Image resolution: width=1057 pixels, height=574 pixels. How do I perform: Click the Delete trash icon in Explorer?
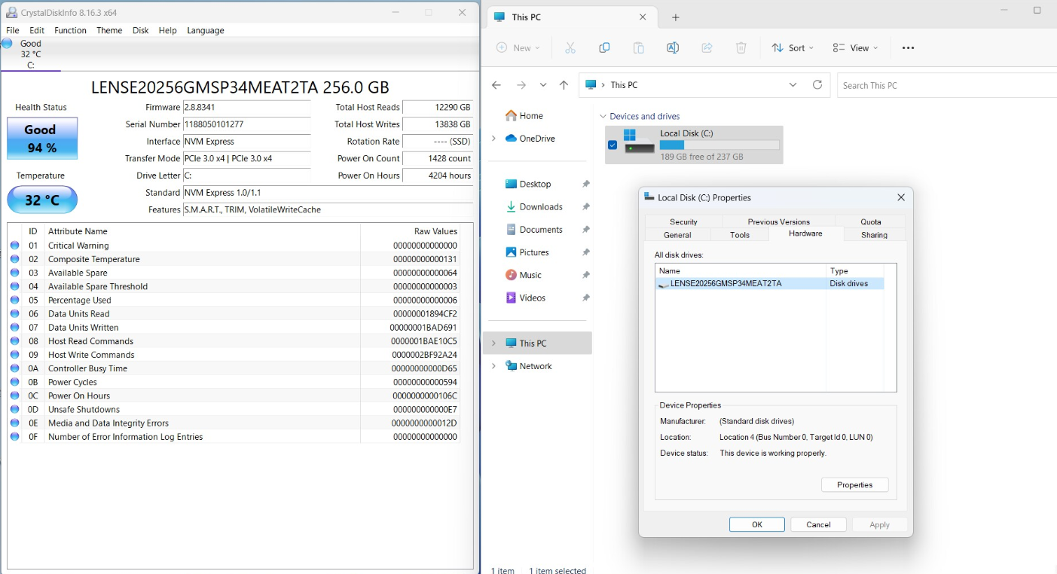coord(741,47)
